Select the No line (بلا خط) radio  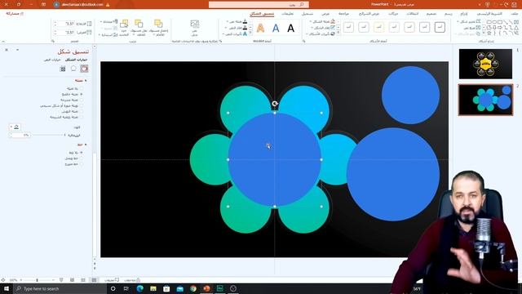[x=82, y=153]
